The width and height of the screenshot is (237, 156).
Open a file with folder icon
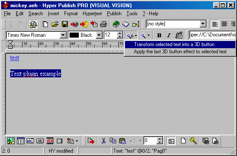[55, 24]
